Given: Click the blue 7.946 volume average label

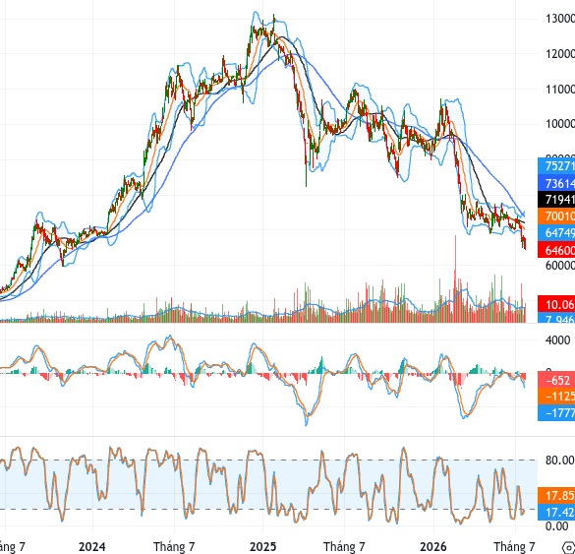Looking at the screenshot, I should (x=556, y=318).
